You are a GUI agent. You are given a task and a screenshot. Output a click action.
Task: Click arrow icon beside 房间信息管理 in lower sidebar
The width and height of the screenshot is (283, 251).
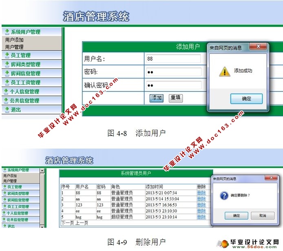5,200
